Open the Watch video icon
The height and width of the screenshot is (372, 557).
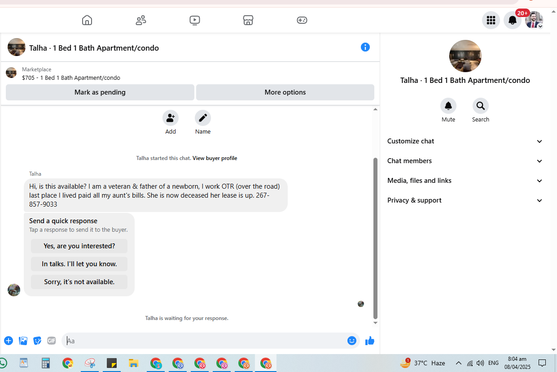click(x=195, y=20)
